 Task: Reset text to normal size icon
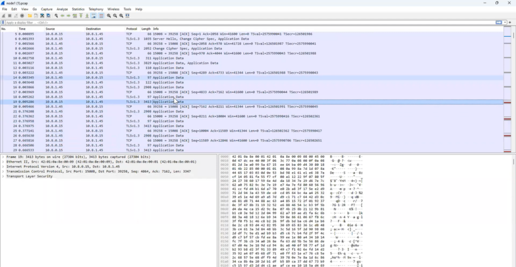point(121,16)
